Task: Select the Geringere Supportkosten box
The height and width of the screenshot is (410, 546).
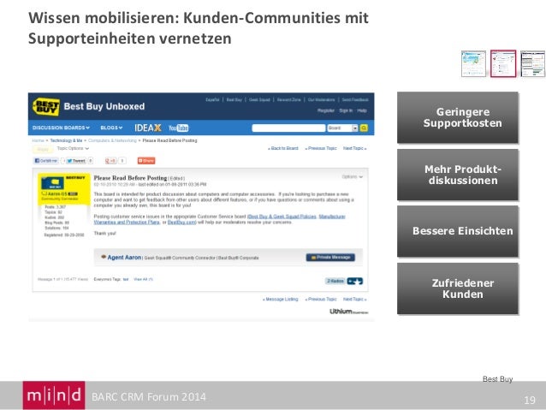Action: 458,117
